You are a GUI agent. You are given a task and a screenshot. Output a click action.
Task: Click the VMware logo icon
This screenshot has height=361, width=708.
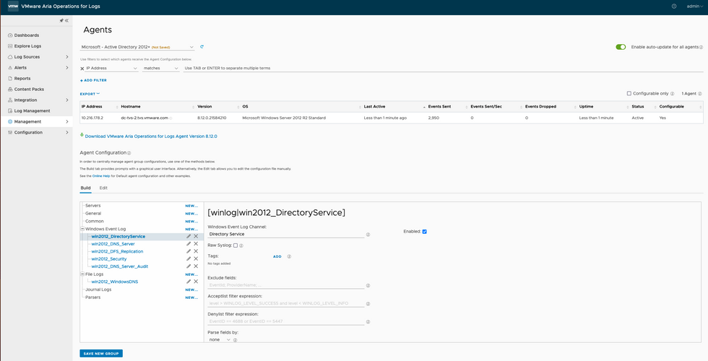13,6
